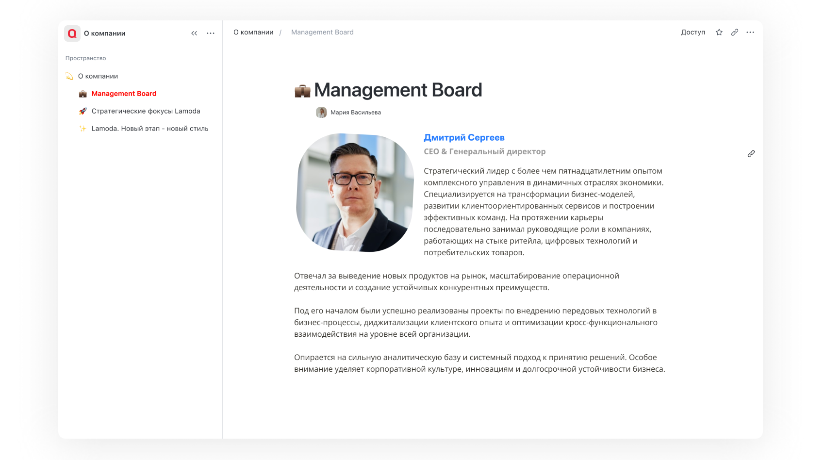Copy page link from top toolbar
The width and height of the screenshot is (825, 460).
[735, 32]
